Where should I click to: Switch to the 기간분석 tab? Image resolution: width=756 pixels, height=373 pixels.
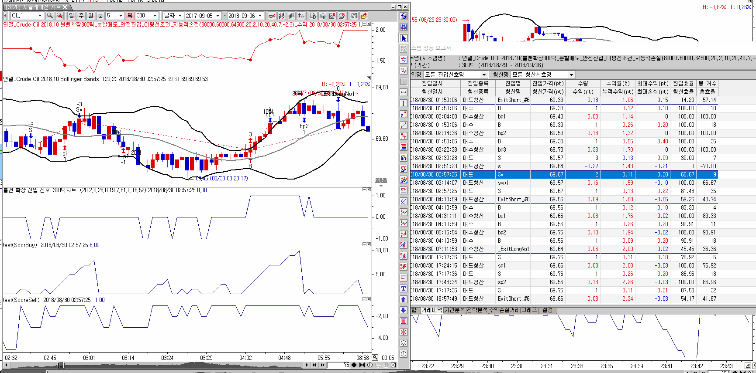pos(454,310)
